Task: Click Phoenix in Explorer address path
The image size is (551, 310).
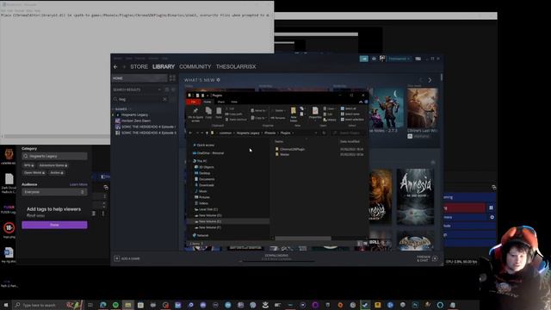Action: [269, 133]
